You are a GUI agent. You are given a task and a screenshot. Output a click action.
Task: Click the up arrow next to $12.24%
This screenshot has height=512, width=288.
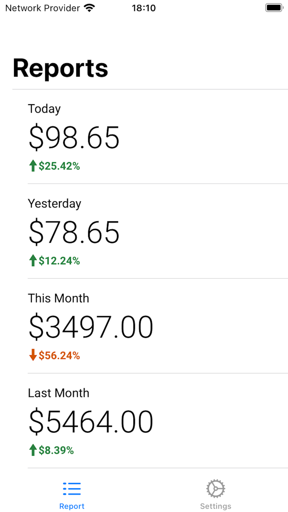[33, 261]
